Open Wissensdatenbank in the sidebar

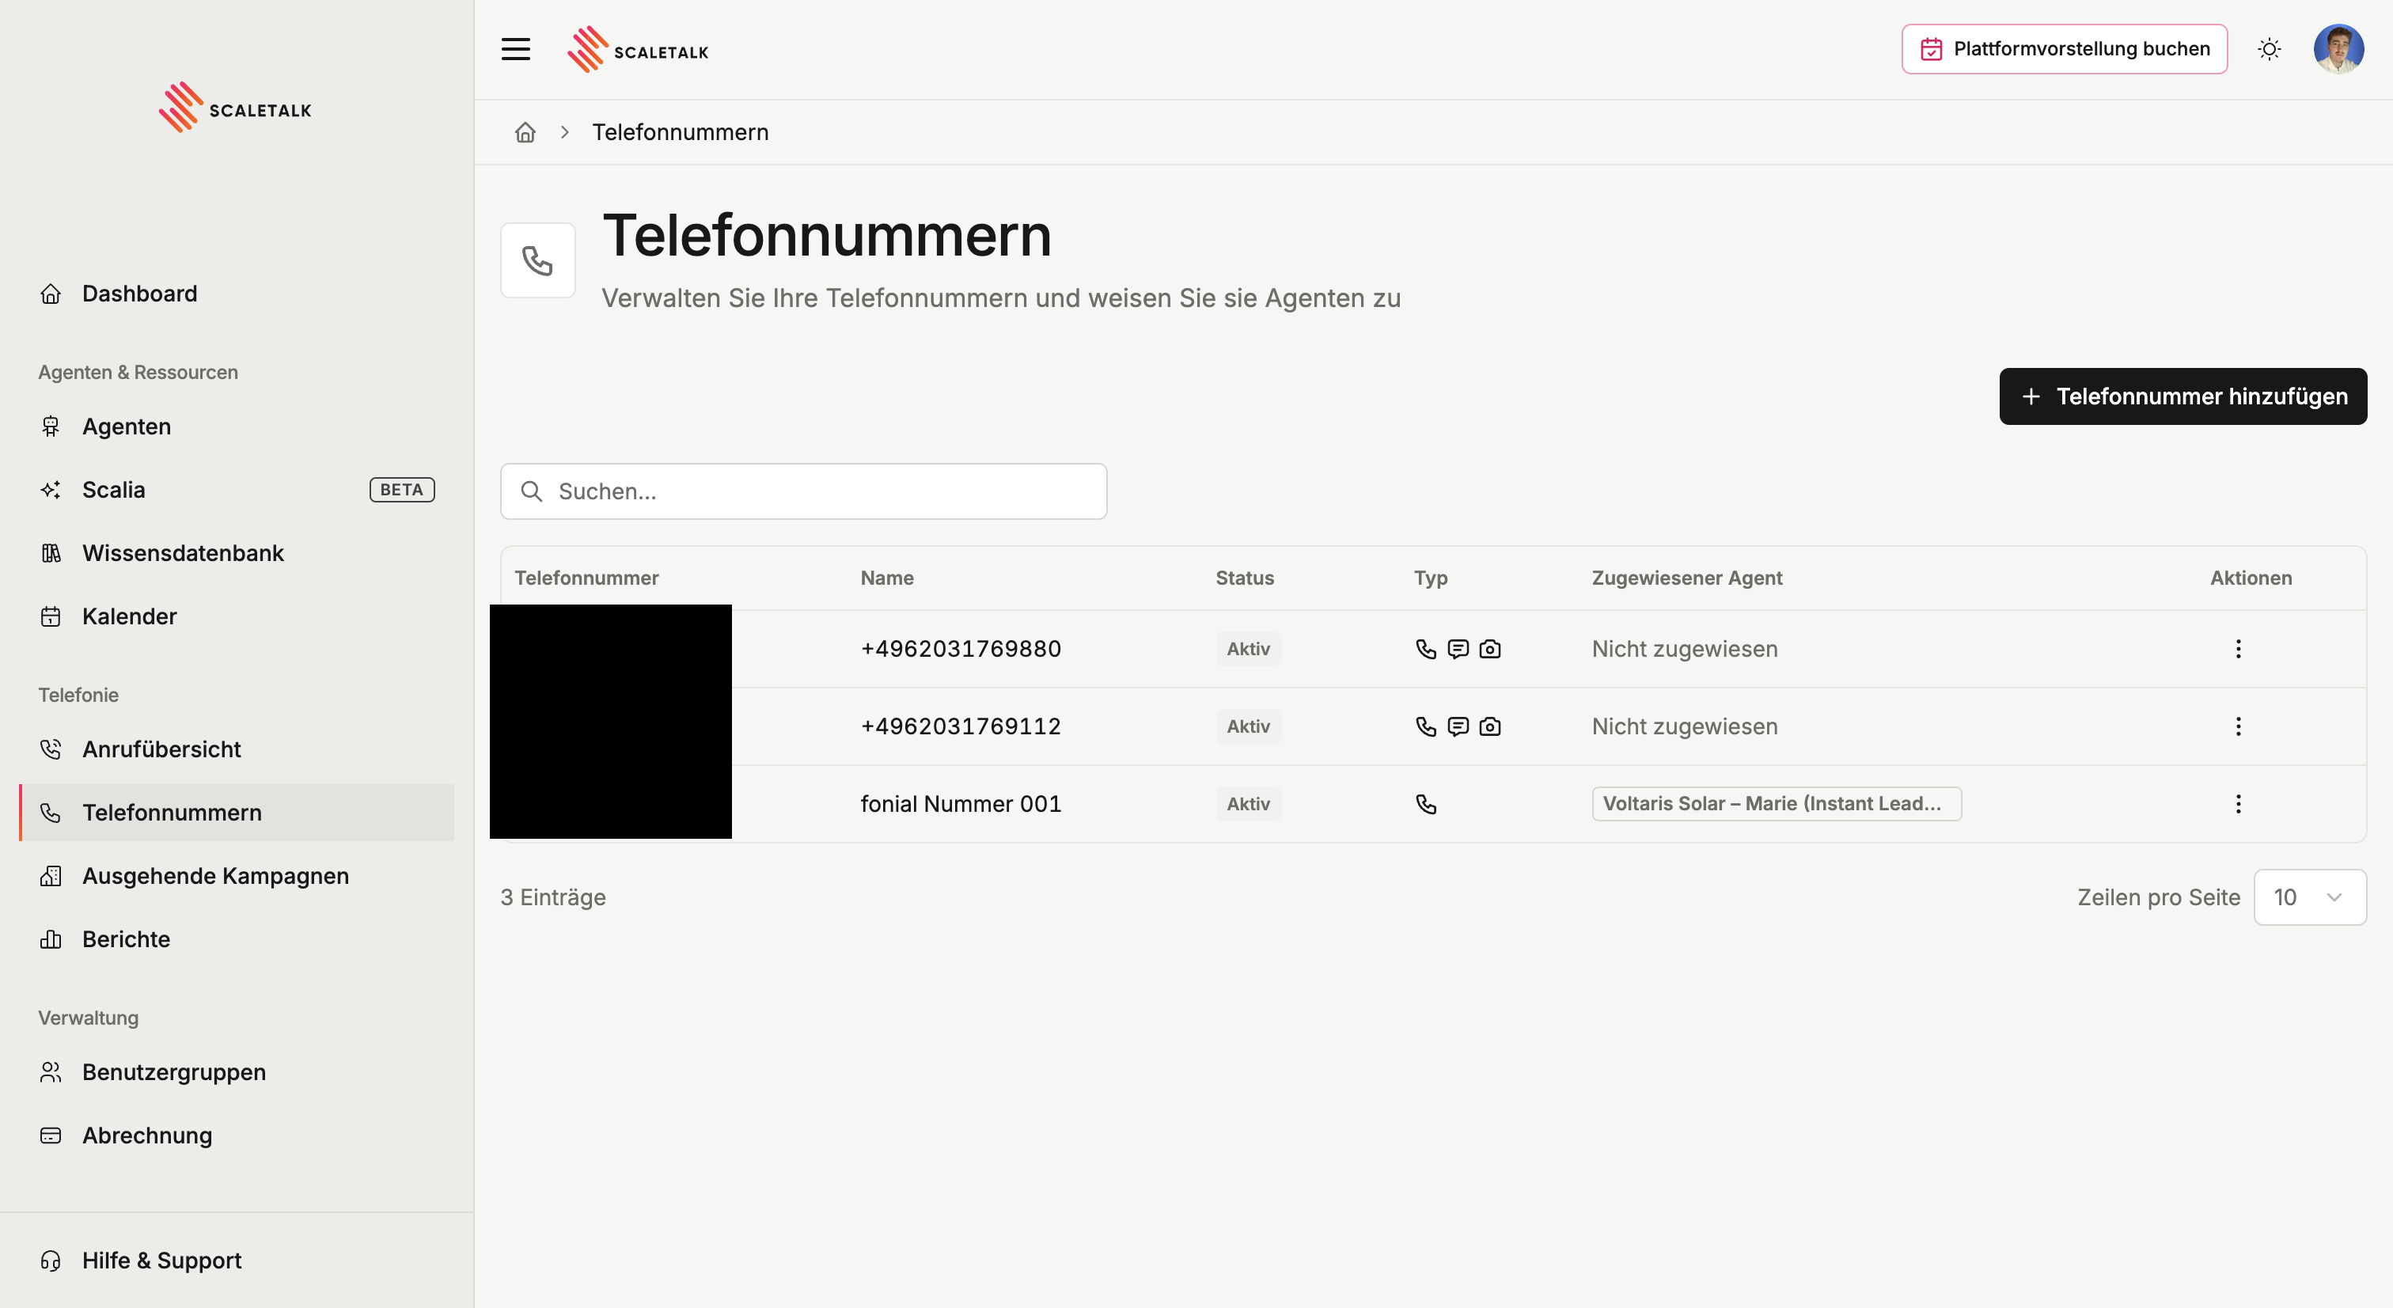(237, 553)
